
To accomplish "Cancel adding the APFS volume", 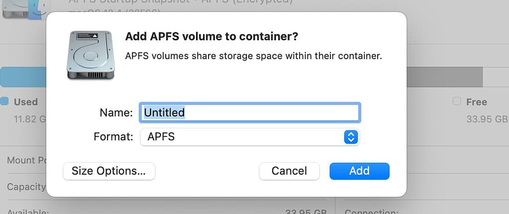I will (289, 171).
